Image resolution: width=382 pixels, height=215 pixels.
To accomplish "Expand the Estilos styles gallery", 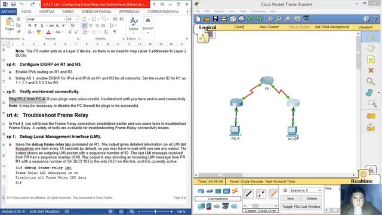I will [x=133, y=24].
